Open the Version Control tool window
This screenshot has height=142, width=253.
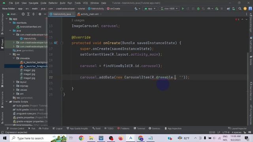click(15, 129)
